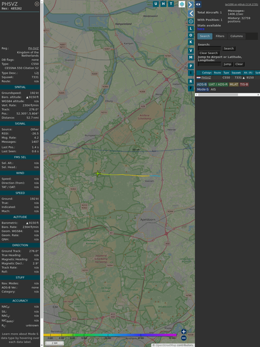
Task: Click the Search text field
Action: point(209,48)
